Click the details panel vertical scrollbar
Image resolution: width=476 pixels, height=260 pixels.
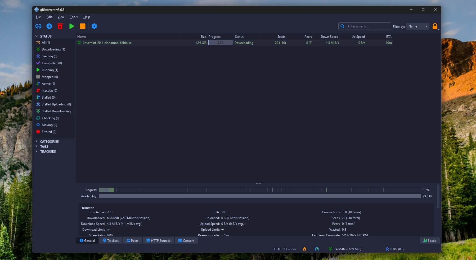[438, 196]
